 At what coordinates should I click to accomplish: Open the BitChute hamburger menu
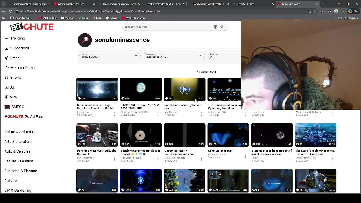click(x=6, y=27)
